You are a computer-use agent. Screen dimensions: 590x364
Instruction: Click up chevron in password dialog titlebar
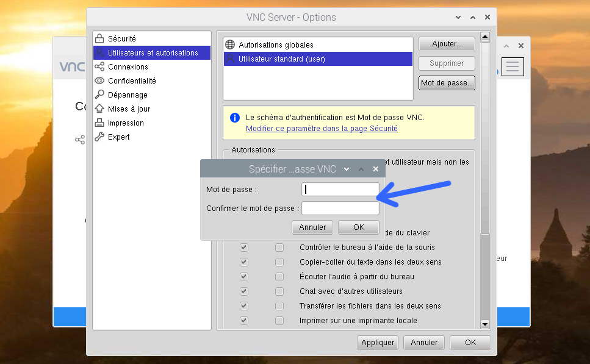pyautogui.click(x=361, y=170)
